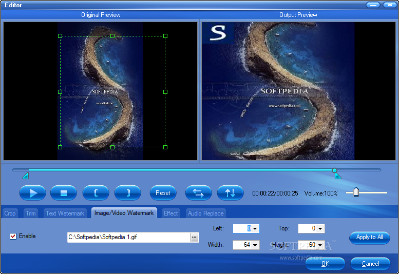Click the trim end triangle marker
Viewport: 399px width, 274px height.
click(338, 175)
